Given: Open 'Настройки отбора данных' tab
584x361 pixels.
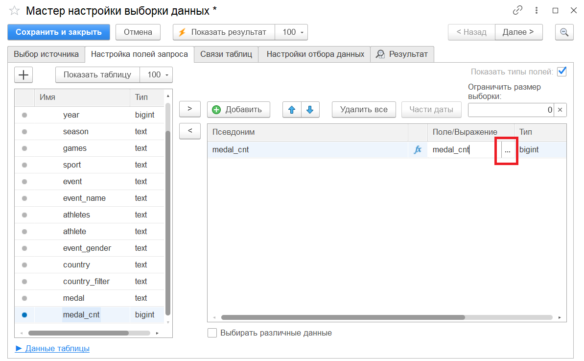Looking at the screenshot, I should pos(315,54).
